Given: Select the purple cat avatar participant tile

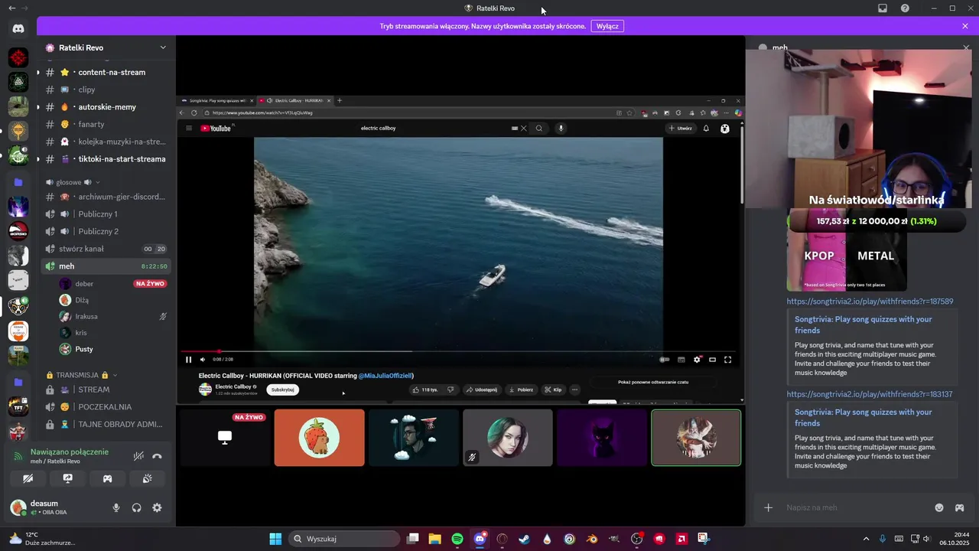Looking at the screenshot, I should pyautogui.click(x=602, y=438).
